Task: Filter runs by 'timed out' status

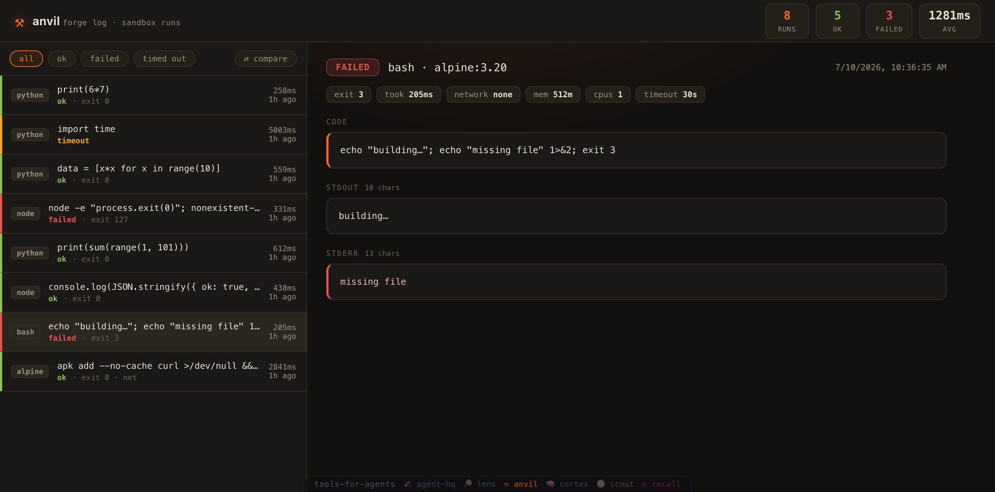Action: pos(164,58)
